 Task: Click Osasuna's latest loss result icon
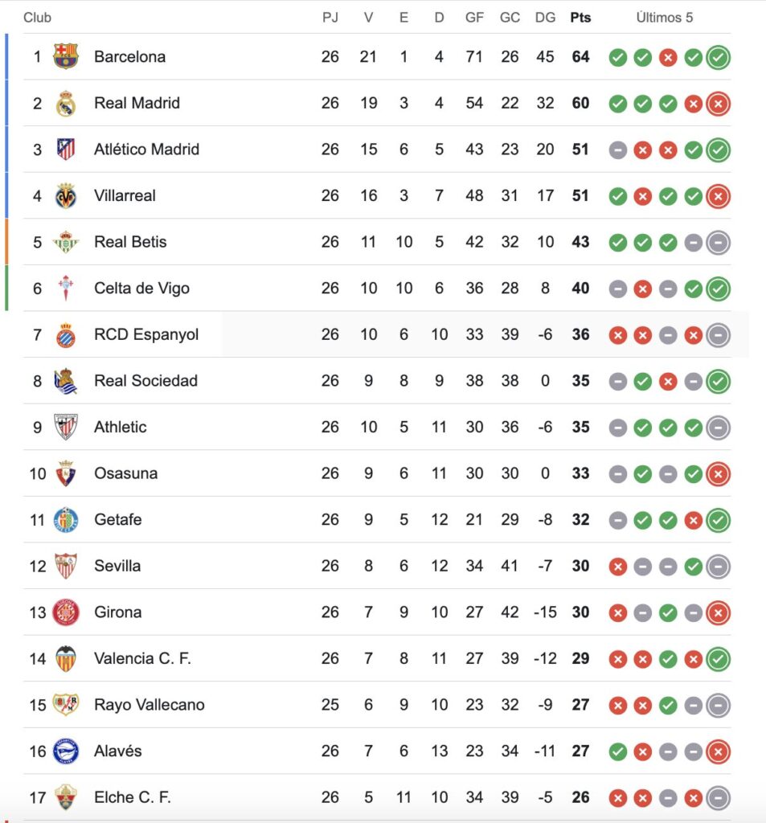point(718,474)
